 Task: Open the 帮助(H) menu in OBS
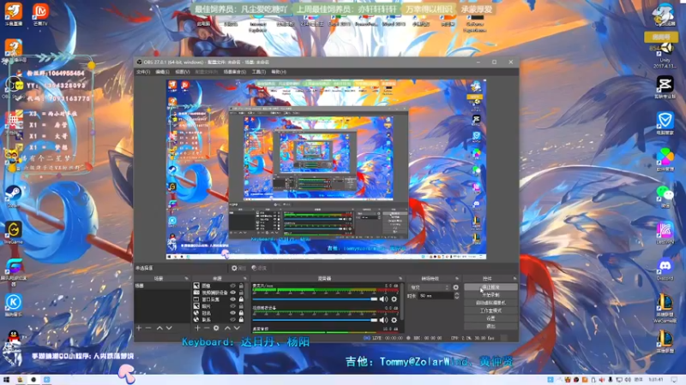coord(279,72)
